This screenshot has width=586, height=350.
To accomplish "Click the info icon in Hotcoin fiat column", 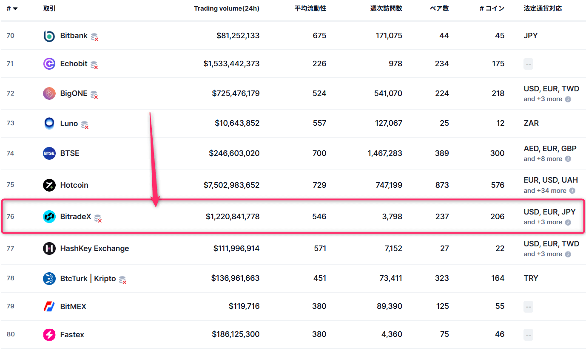I will pos(572,191).
